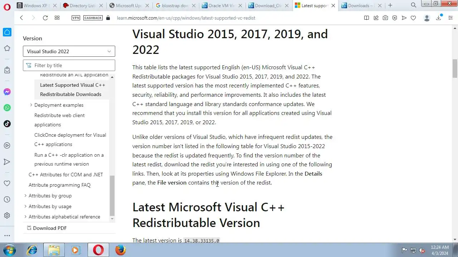
Task: Open the ad blocker shield icon
Action: tap(395, 18)
